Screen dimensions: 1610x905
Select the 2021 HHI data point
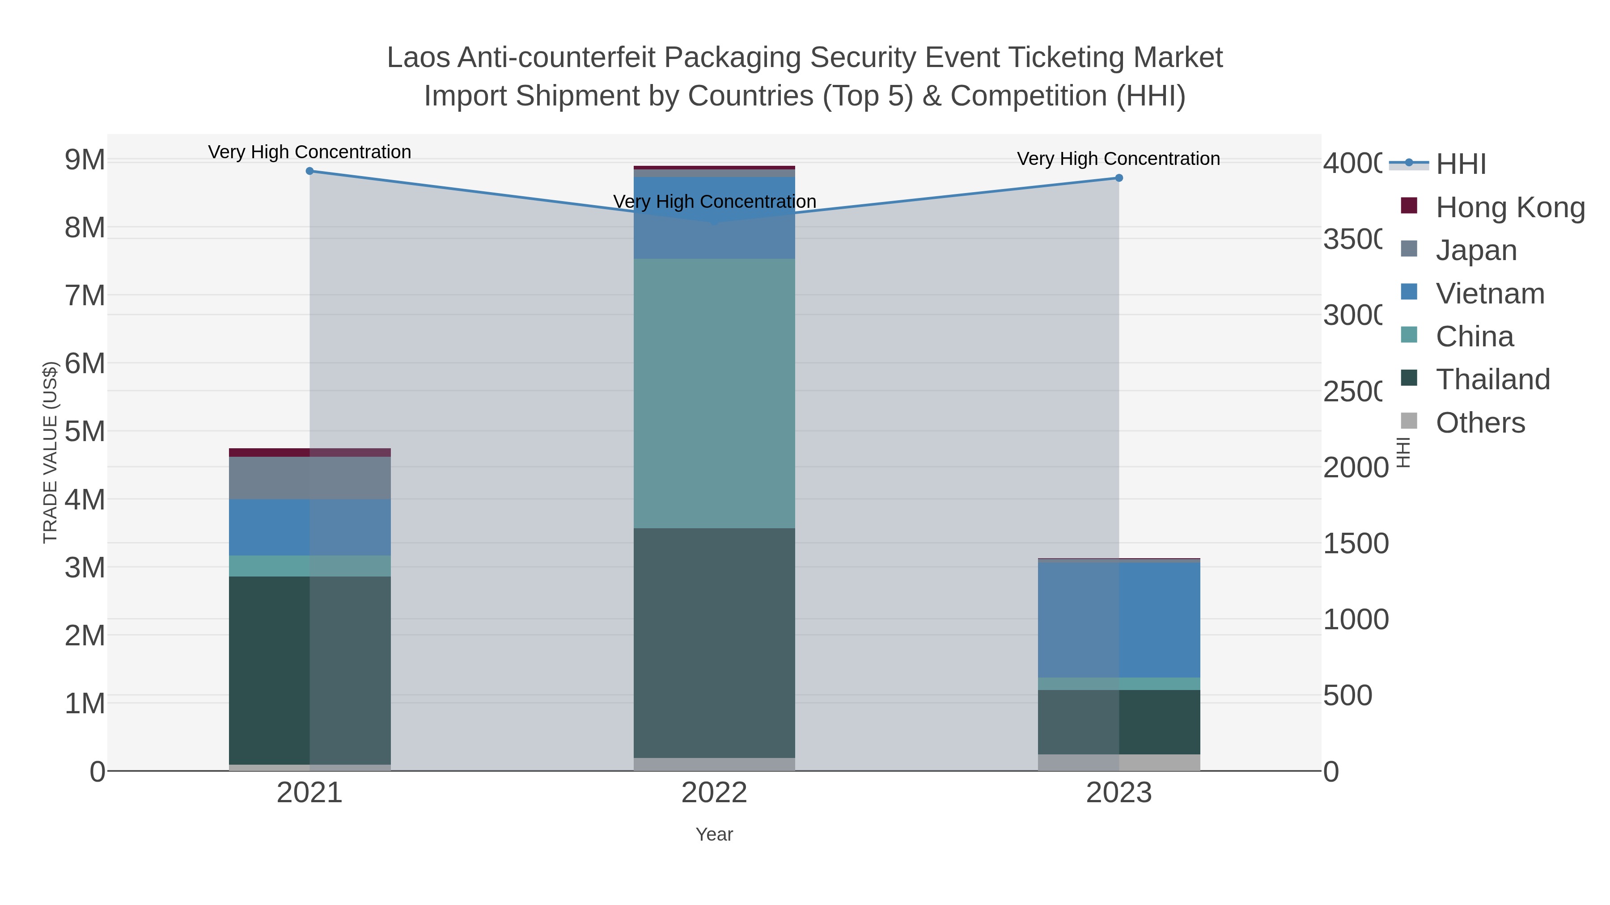pyautogui.click(x=309, y=171)
